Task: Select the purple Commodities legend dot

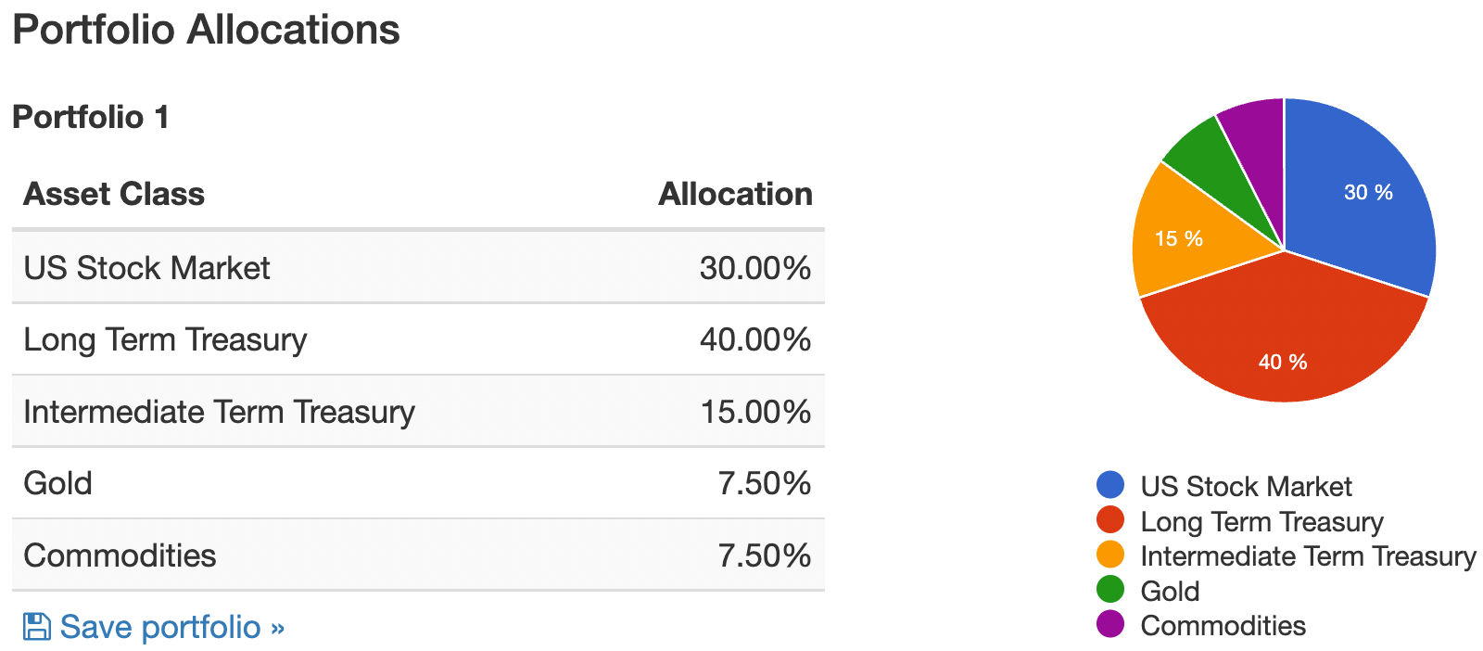Action: [x=1109, y=624]
